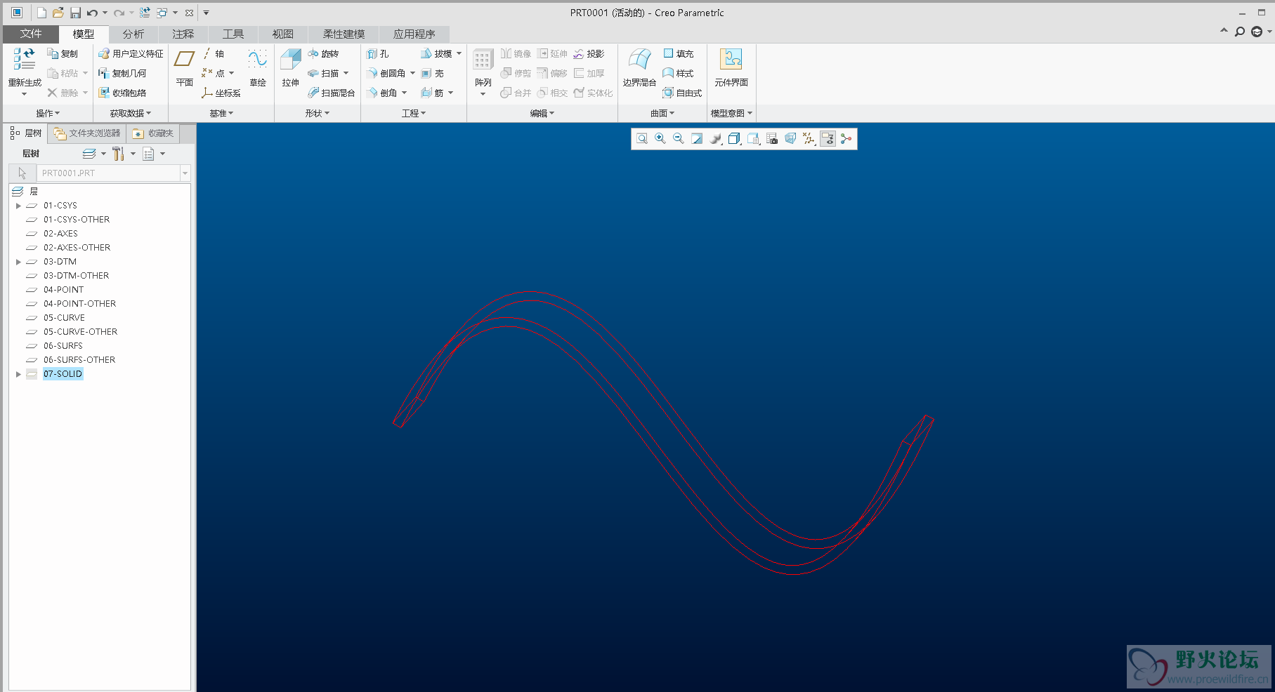1275x692 pixels.
Task: Expand the 07-SOLID layer node
Action: [18, 374]
